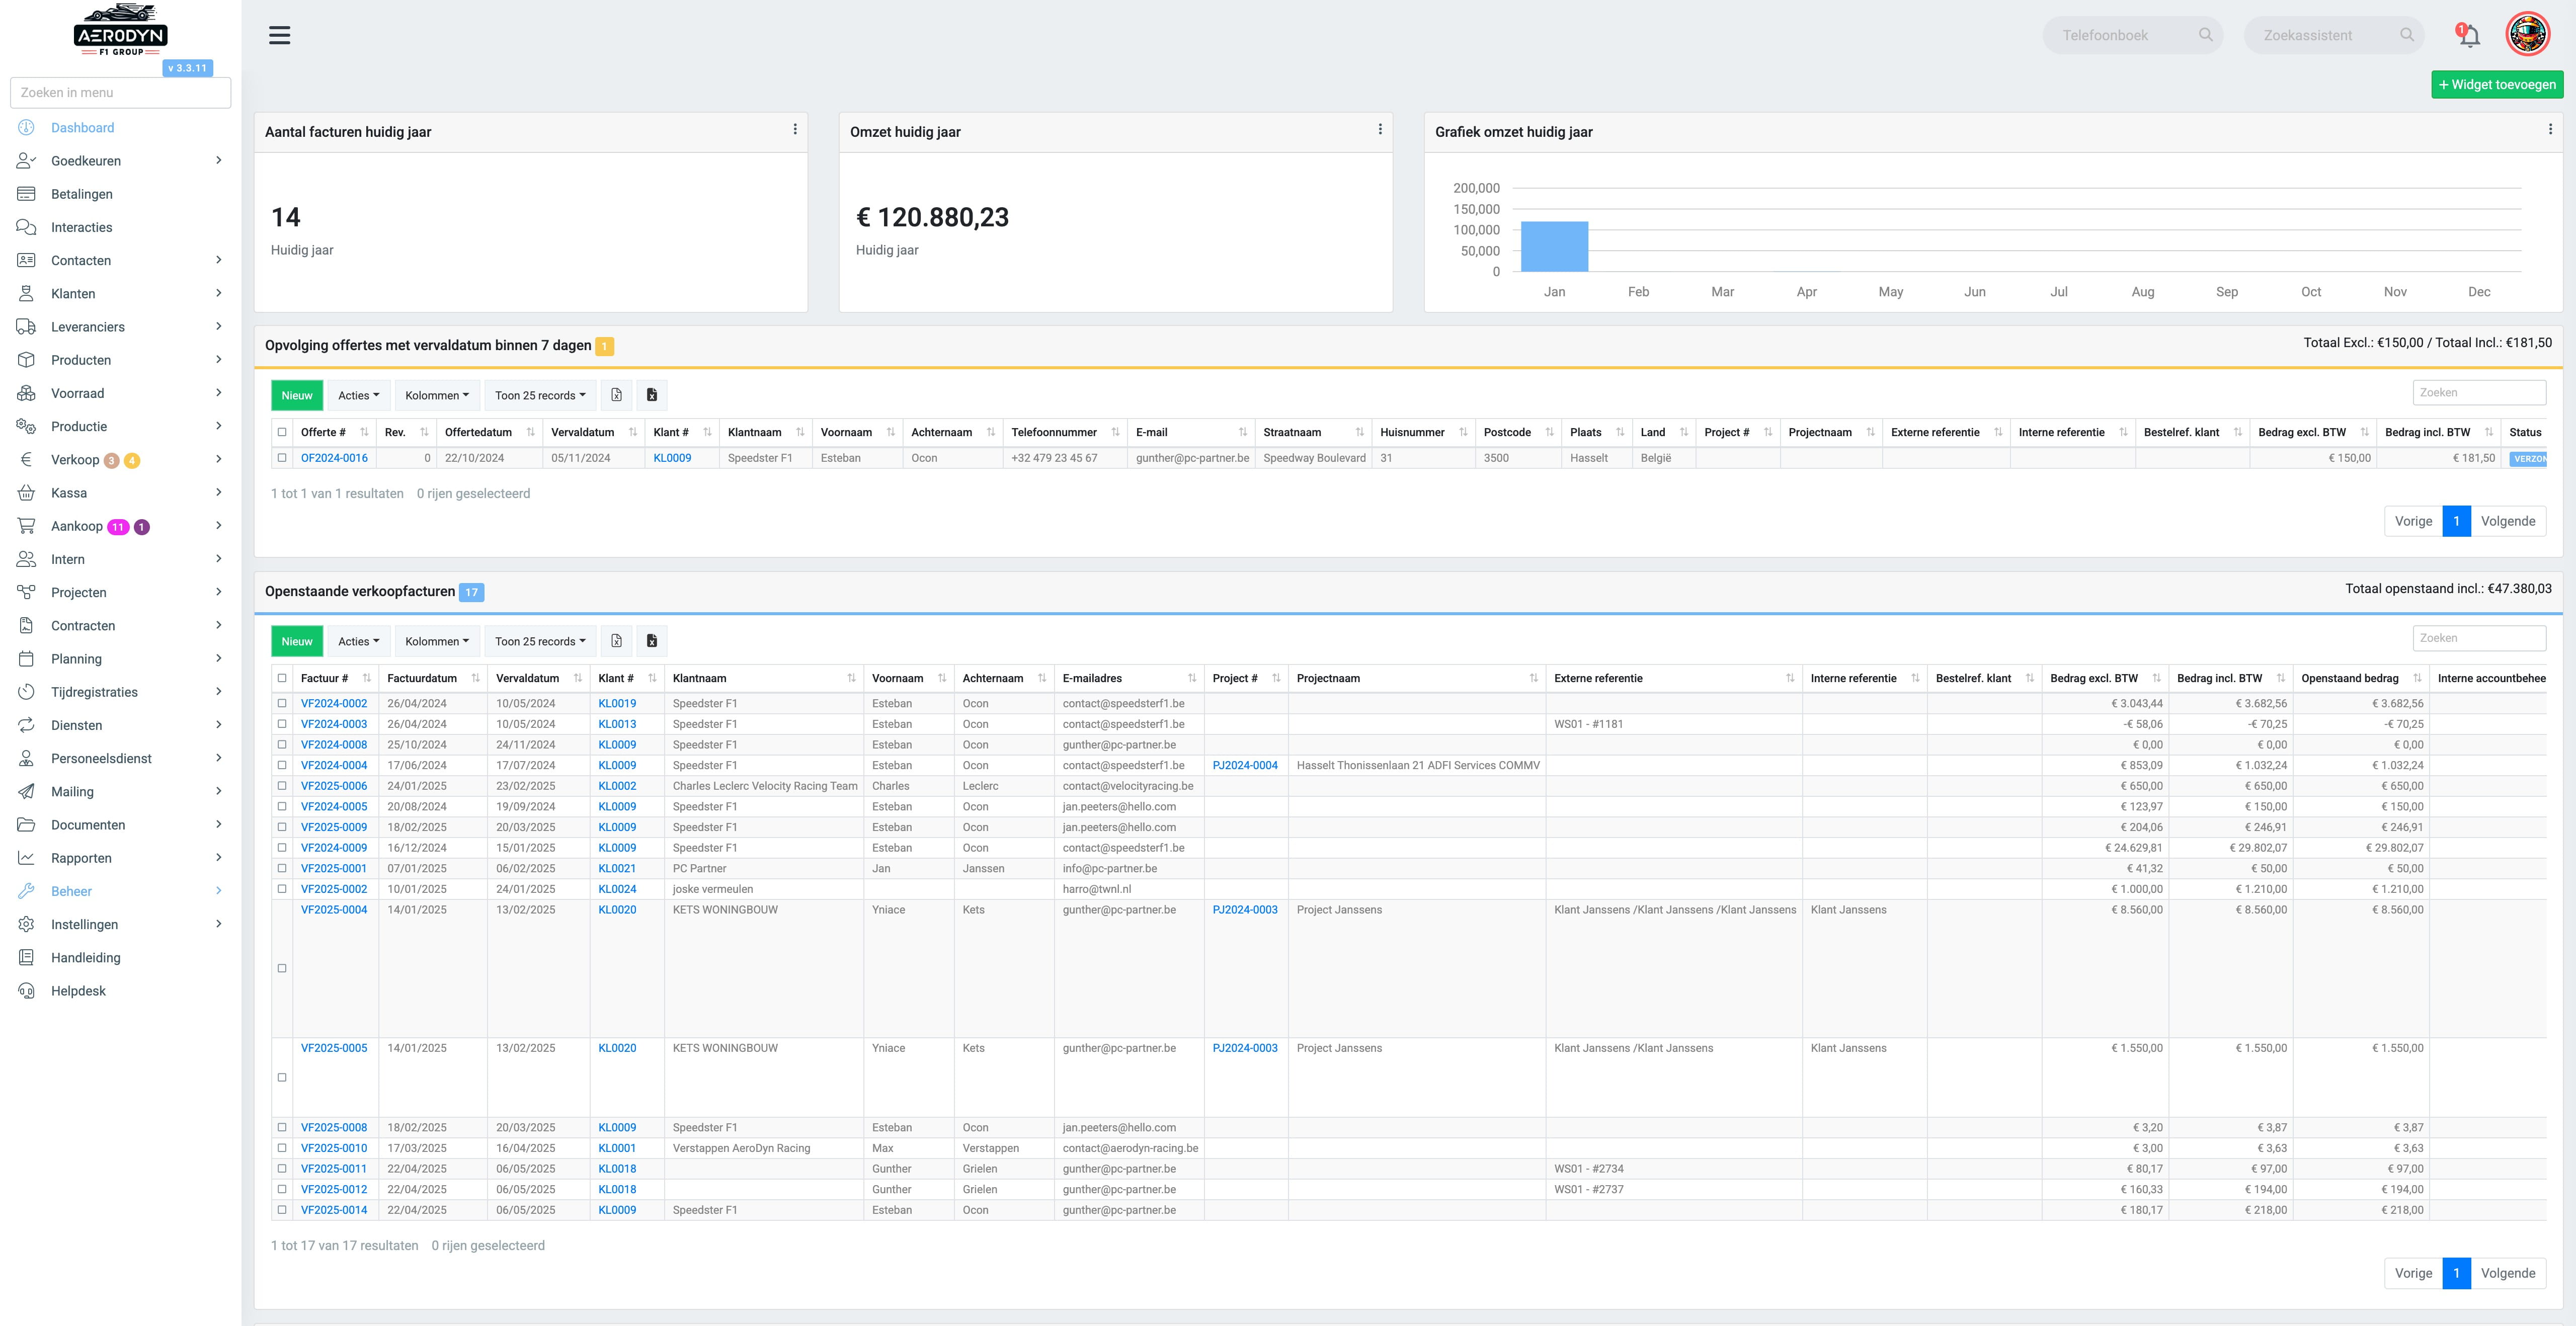Viewport: 2576px width, 1326px height.
Task: Open three-dot menu of Grafiek omzet widget
Action: pos(2550,130)
